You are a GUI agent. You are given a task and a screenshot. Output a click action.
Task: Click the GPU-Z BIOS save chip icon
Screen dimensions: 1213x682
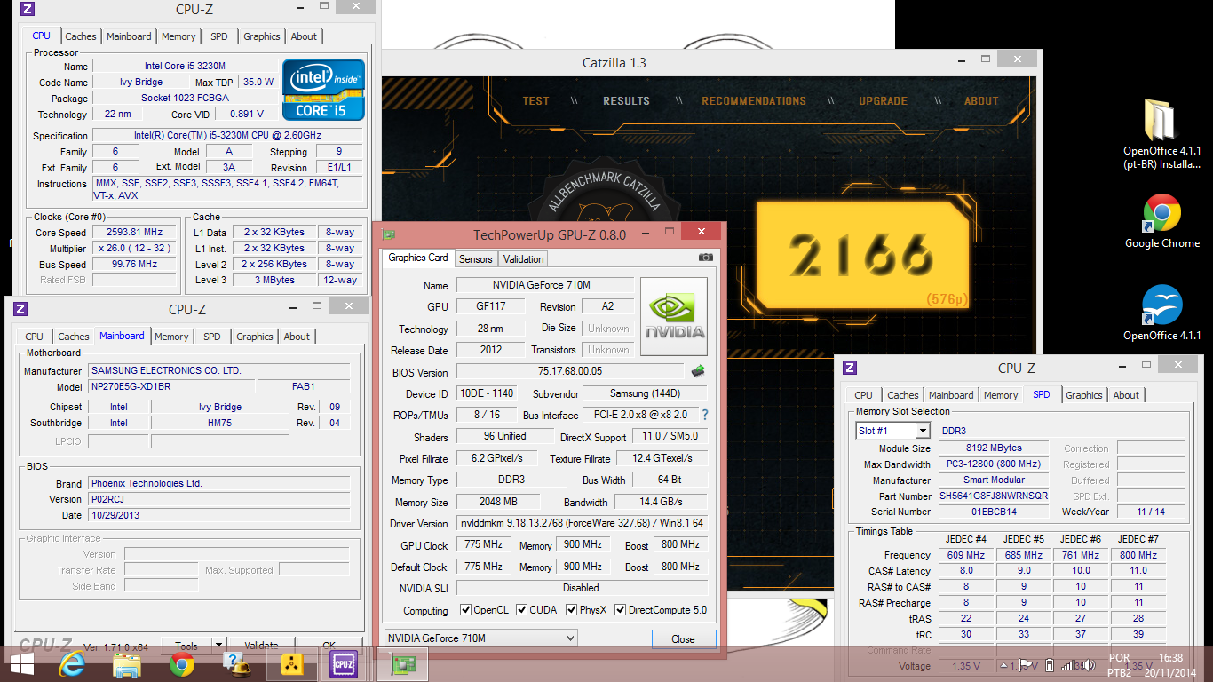tap(699, 371)
